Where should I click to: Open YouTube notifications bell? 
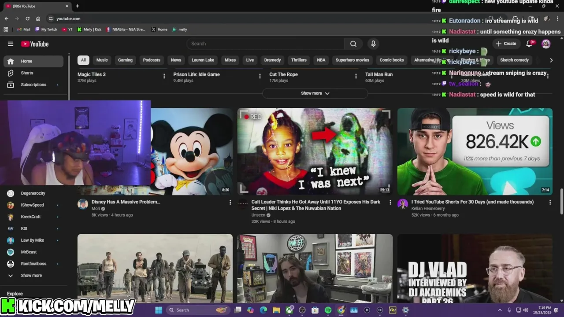point(530,44)
